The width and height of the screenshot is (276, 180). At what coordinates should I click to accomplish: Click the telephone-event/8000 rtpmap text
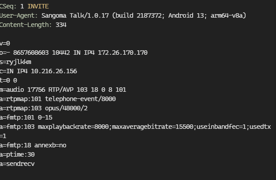pos(80,99)
